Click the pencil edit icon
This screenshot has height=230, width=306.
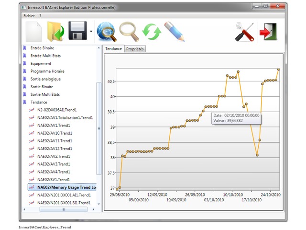(x=174, y=32)
